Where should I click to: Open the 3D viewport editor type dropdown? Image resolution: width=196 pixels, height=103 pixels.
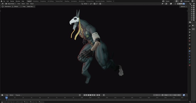point(3,4)
